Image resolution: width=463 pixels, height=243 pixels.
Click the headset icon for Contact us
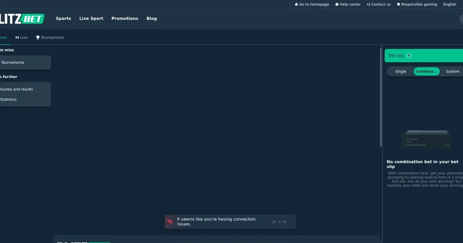pyautogui.click(x=368, y=5)
